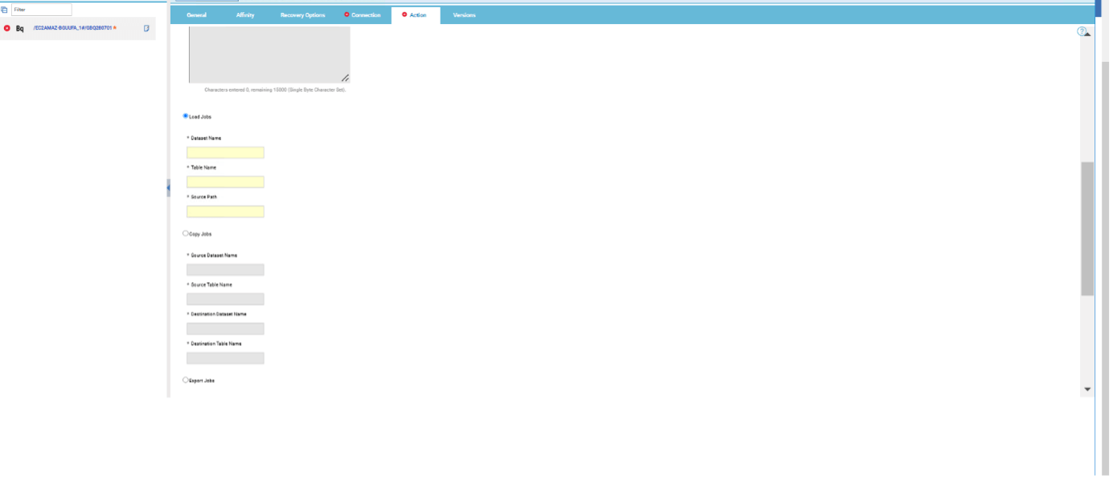Click the Bq job type icon
1113x478 pixels.
[x=20, y=28]
